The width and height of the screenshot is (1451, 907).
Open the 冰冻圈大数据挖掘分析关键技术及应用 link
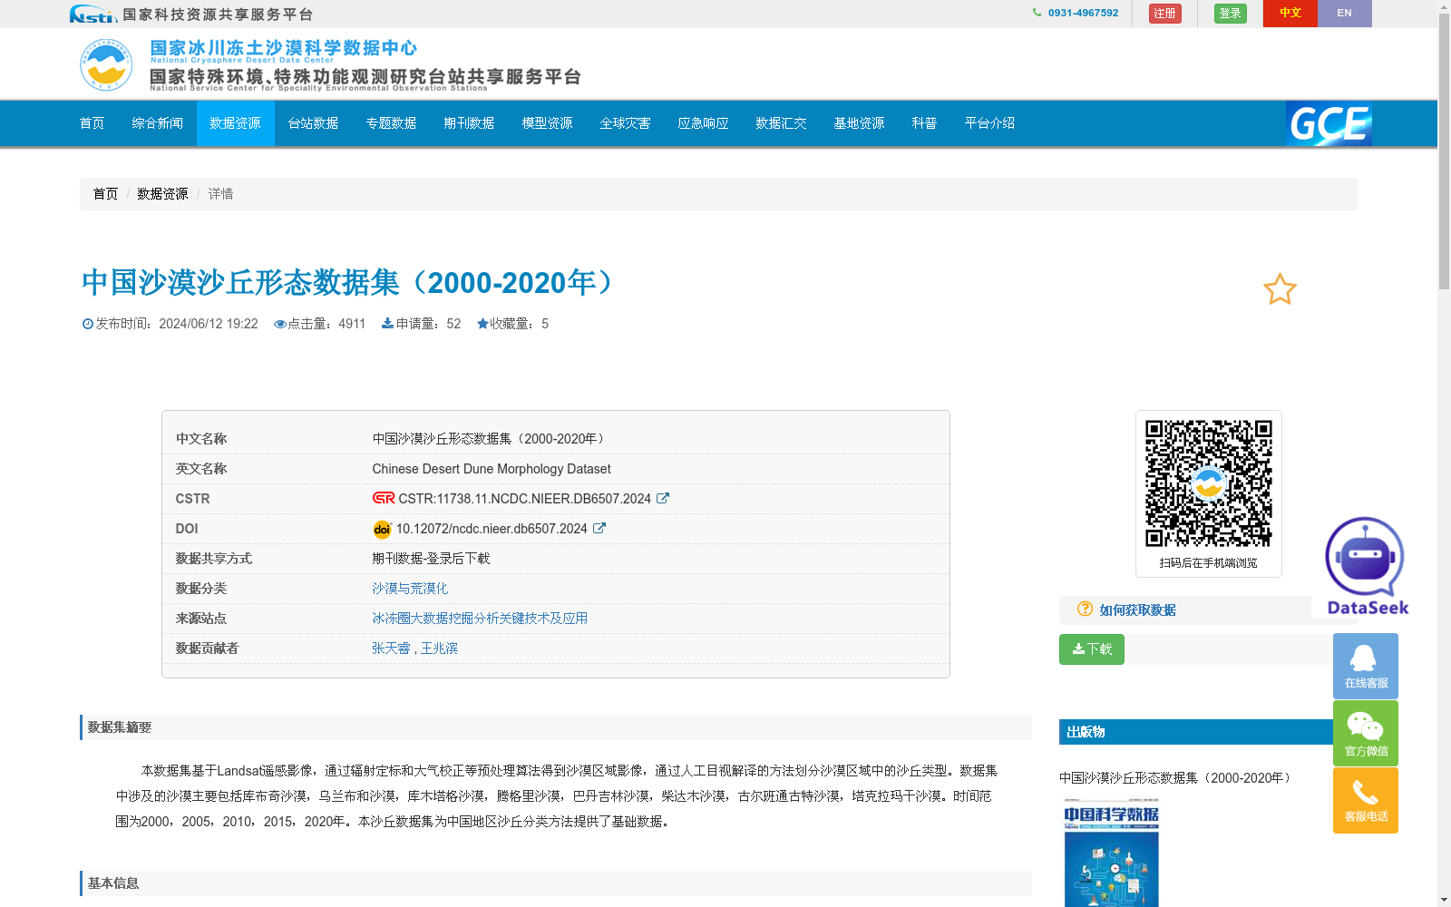click(x=480, y=619)
